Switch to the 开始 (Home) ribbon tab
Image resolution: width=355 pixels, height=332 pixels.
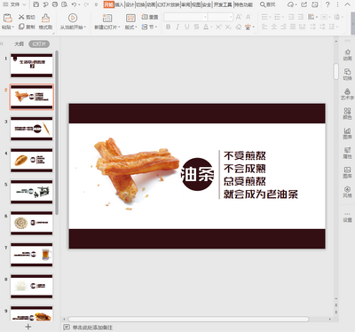[x=109, y=4]
